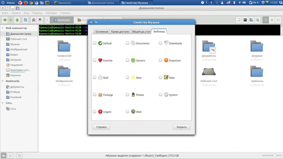This screenshot has width=283, height=159.
Task: Switch to list view mode
Action: (272, 20)
